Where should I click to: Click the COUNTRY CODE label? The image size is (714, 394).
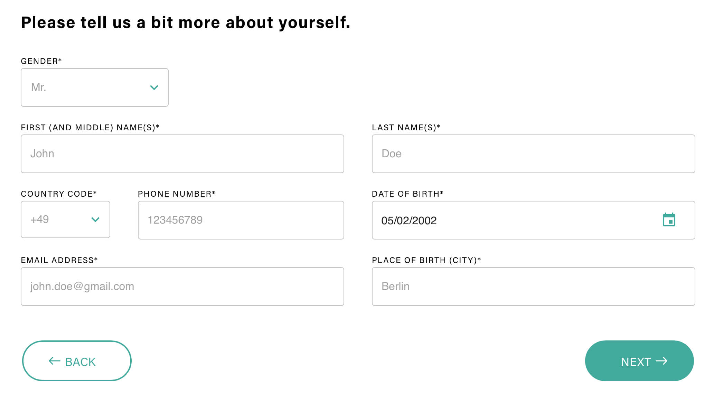click(58, 194)
